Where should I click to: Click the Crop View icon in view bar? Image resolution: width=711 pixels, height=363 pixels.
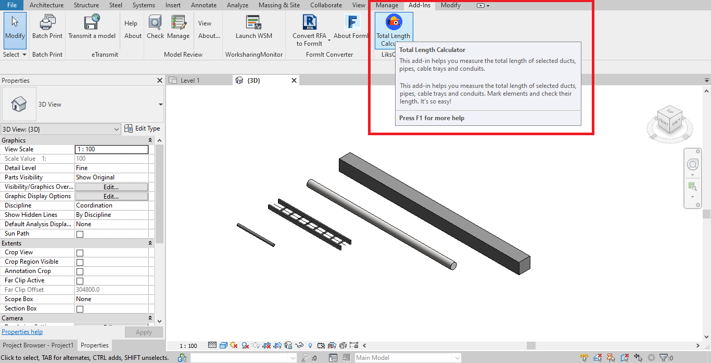pyautogui.click(x=266, y=345)
